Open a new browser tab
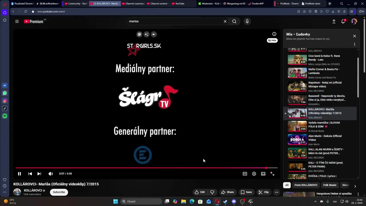This screenshot has height=206, width=366. tap(330, 3)
